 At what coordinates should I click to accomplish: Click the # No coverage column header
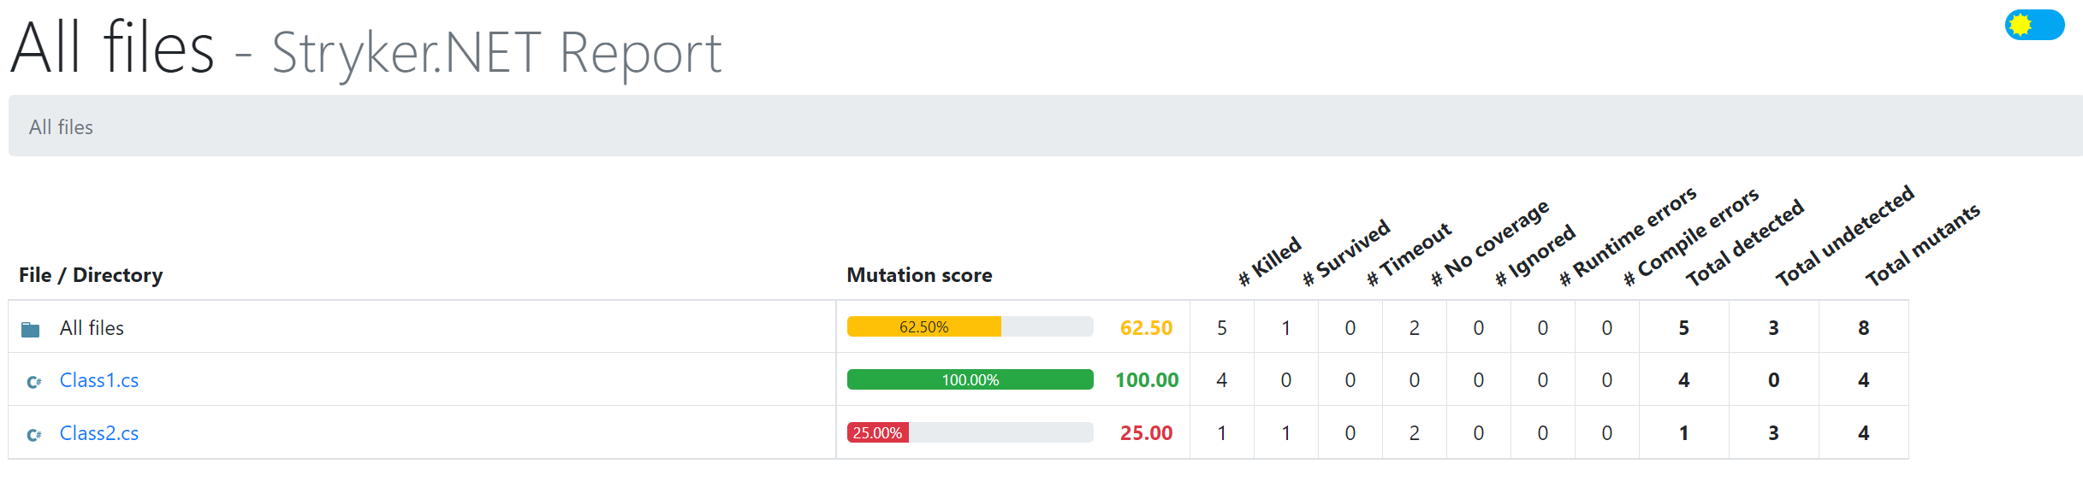[x=1490, y=243]
